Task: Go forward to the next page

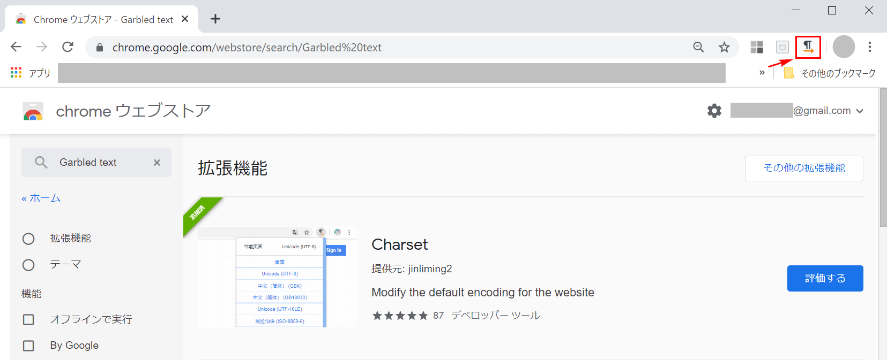Action: pos(42,47)
